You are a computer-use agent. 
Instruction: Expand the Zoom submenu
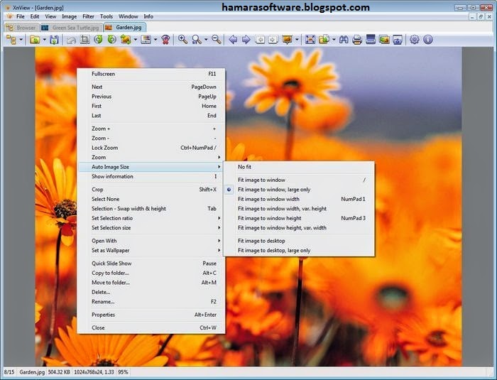(151, 158)
